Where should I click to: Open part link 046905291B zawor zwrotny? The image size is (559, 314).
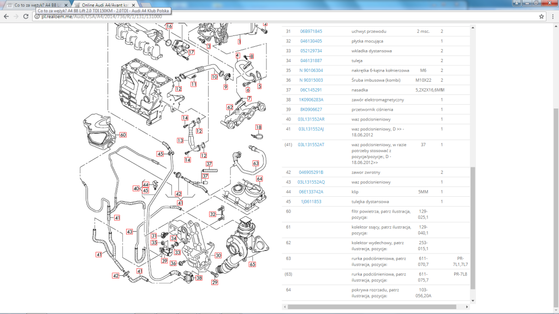[311, 172]
